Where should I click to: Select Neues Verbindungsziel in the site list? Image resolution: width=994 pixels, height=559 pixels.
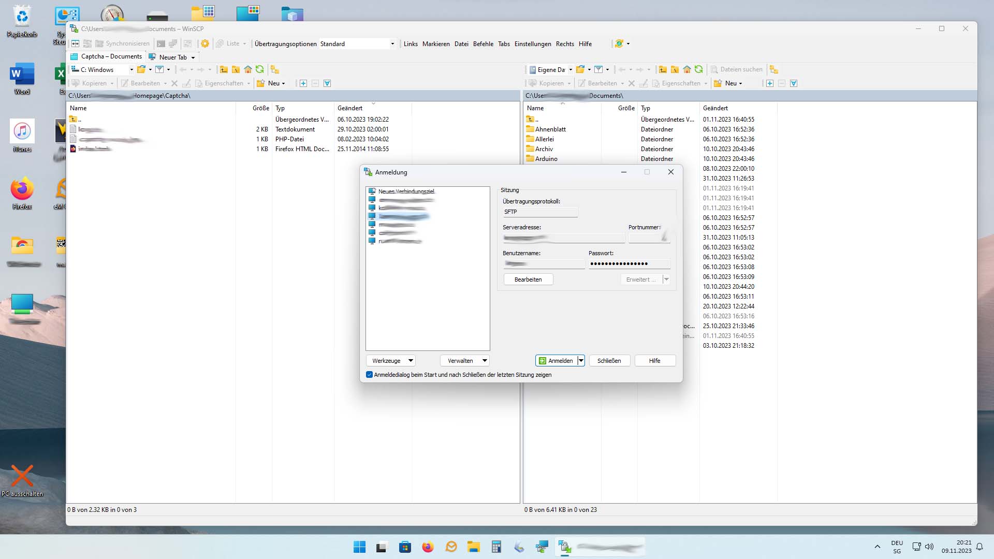point(406,192)
